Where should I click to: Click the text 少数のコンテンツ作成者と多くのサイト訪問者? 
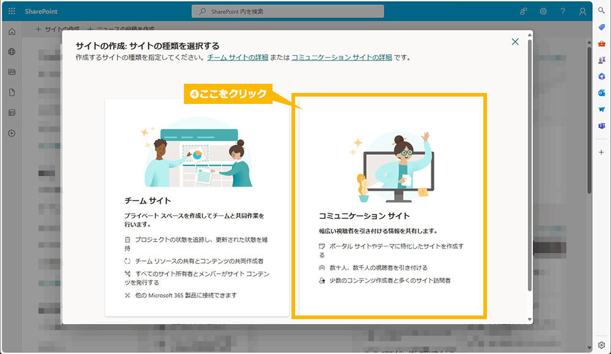coord(390,280)
